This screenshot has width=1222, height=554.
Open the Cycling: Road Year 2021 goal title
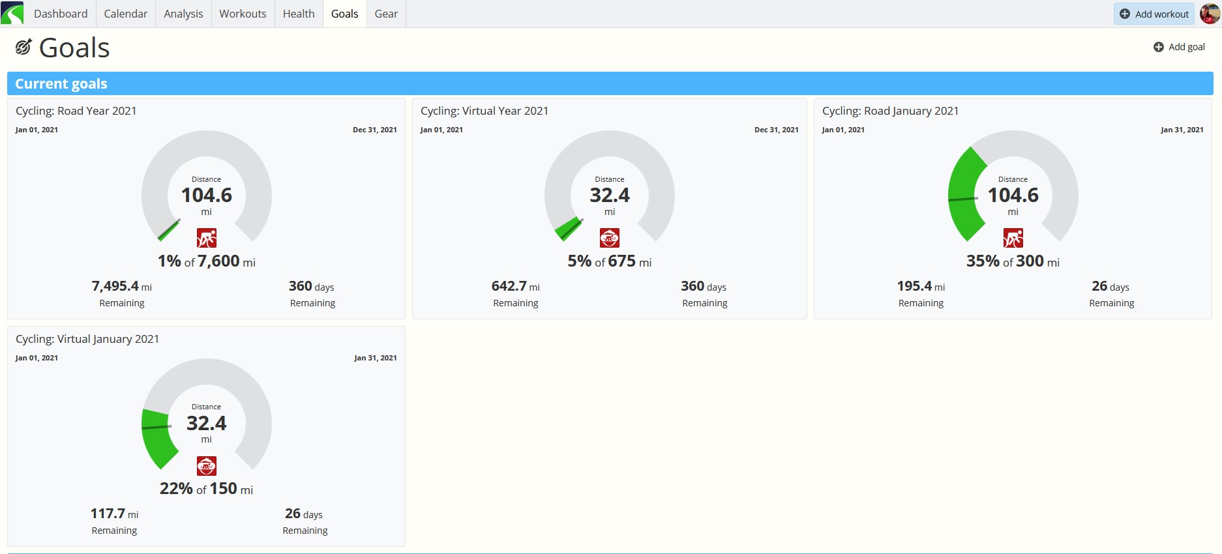[x=76, y=111]
